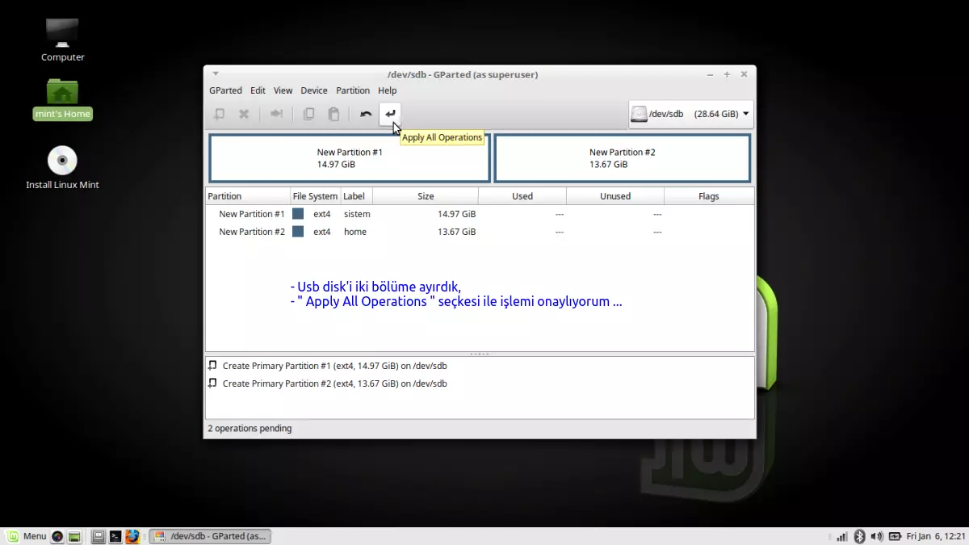Click the GParted window menu arrow
969x545 pixels.
click(x=215, y=73)
